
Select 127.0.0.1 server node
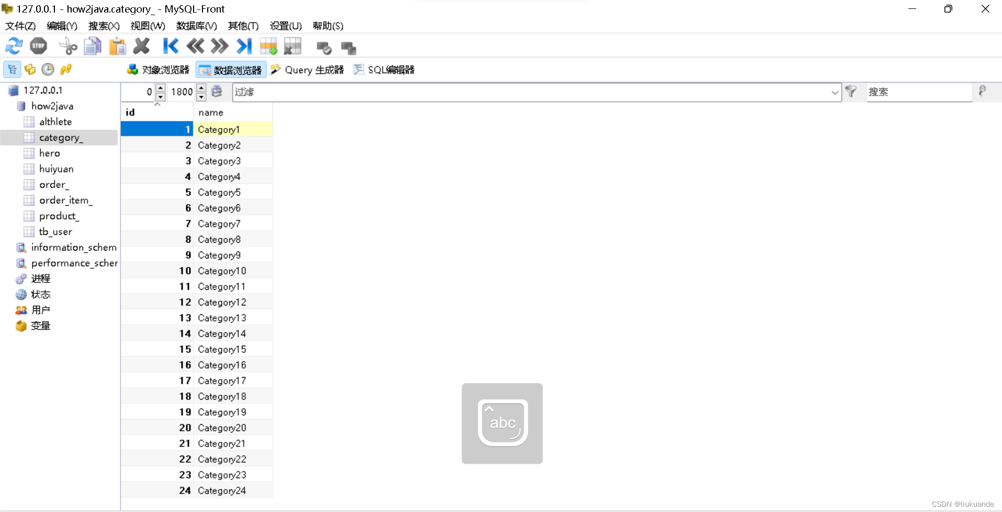(43, 90)
